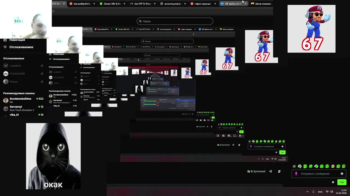The height and width of the screenshot is (196, 350).
Task: Select third emote in chat emote row
Action: (x=305, y=166)
